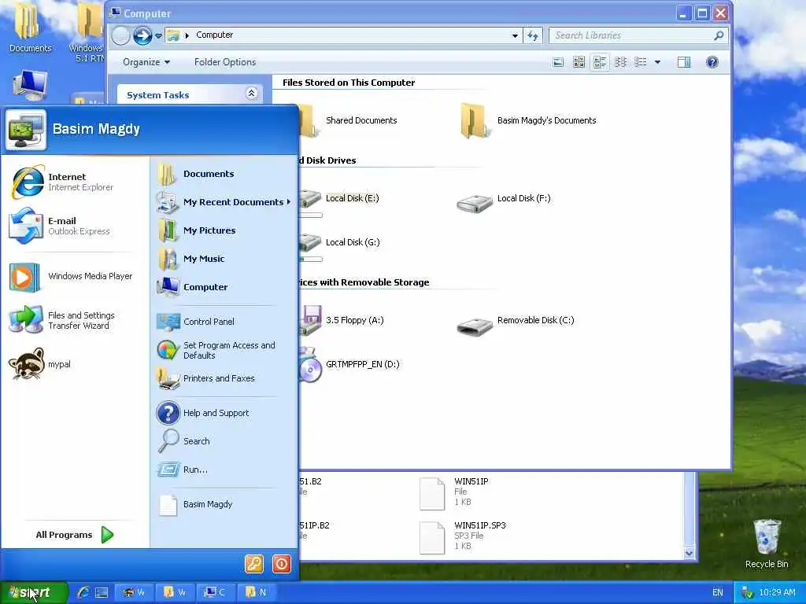Open the view options dropdown arrow
This screenshot has height=604, width=806.
(657, 63)
